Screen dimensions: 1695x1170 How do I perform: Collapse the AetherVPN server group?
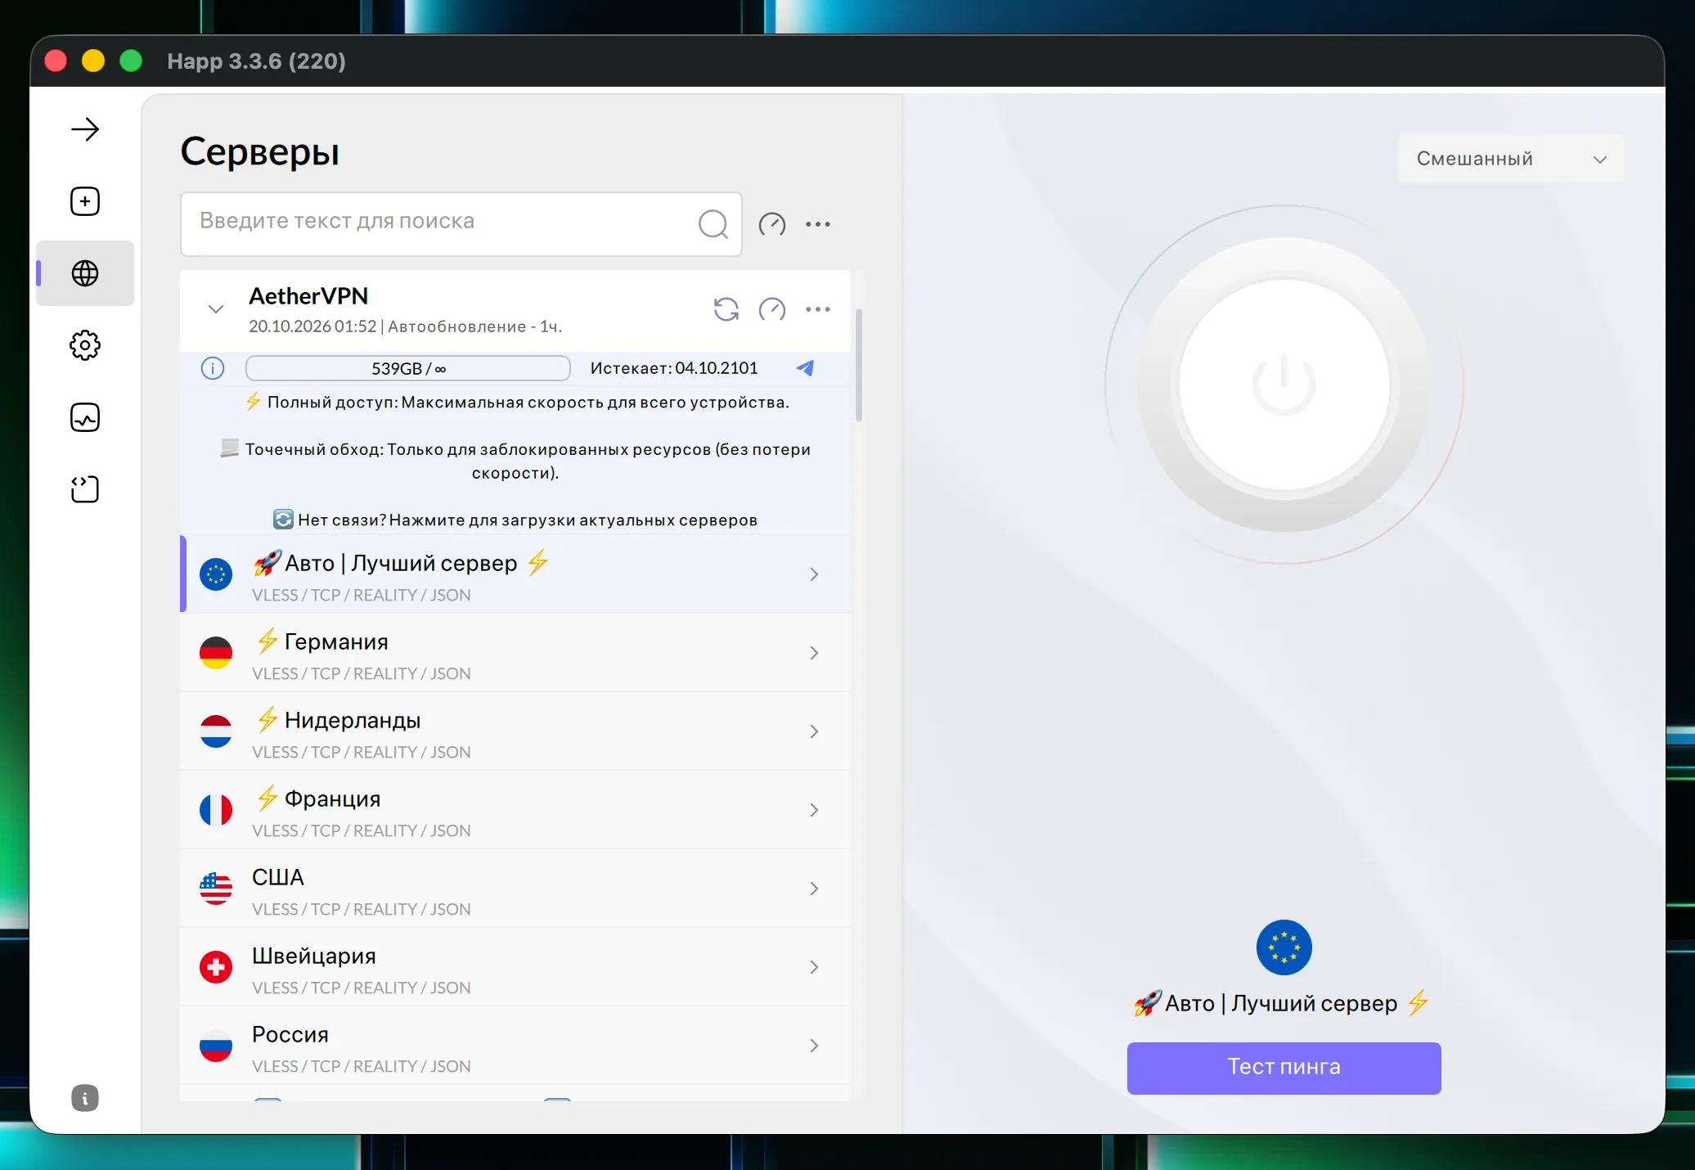pyautogui.click(x=216, y=309)
